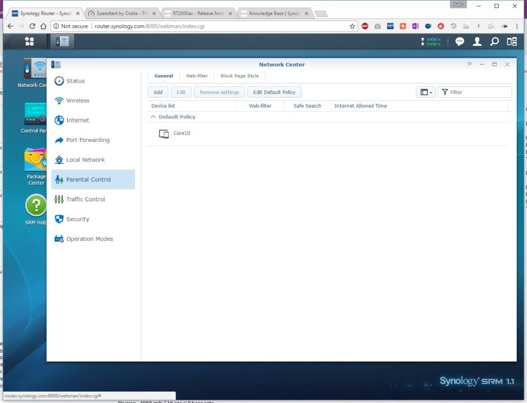Click the notifications speech bubble icon
This screenshot has height=403, width=527.
coord(460,42)
